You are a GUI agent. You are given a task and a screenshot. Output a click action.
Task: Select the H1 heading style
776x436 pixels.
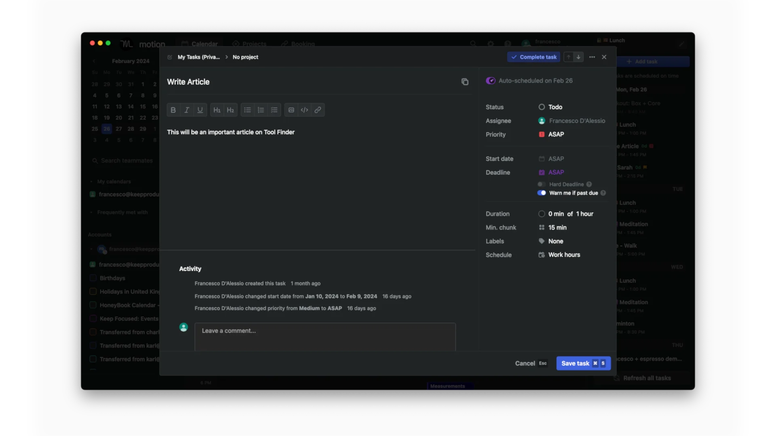pyautogui.click(x=217, y=110)
